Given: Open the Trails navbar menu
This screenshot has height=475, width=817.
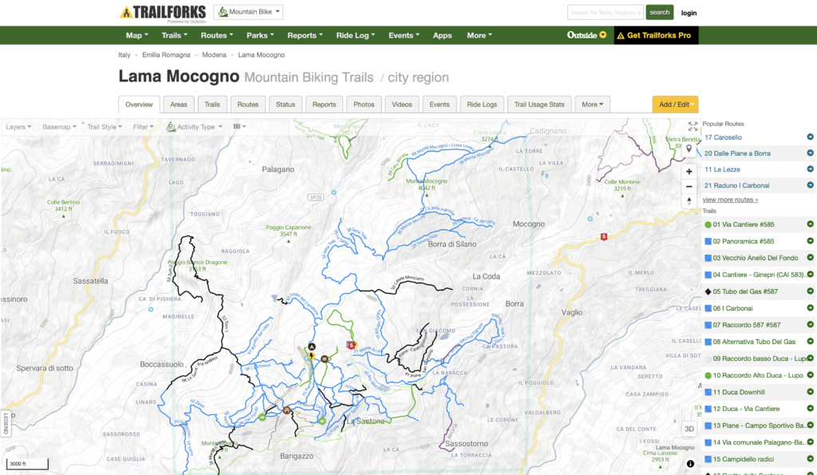Looking at the screenshot, I should 174,35.
